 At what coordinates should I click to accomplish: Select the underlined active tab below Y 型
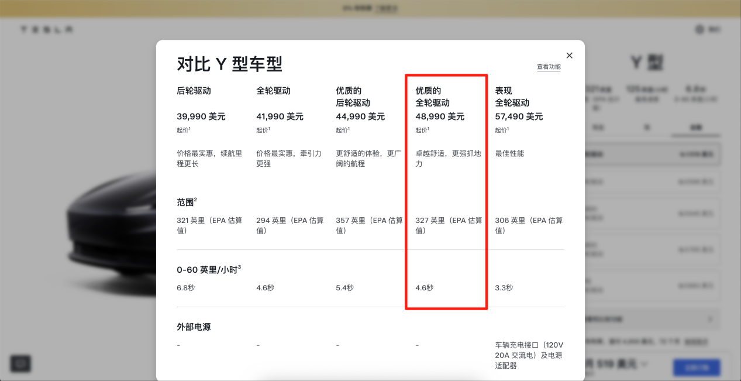pos(695,127)
